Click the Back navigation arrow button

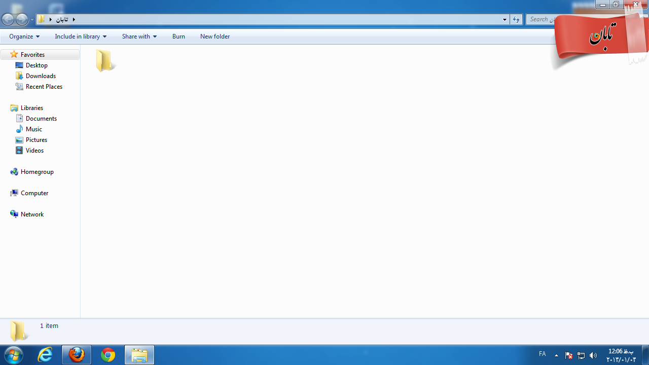(x=8, y=20)
